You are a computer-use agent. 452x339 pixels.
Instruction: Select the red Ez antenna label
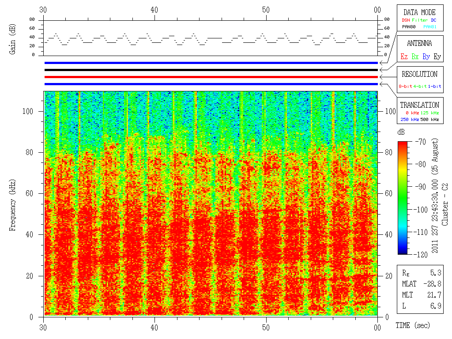404,56
